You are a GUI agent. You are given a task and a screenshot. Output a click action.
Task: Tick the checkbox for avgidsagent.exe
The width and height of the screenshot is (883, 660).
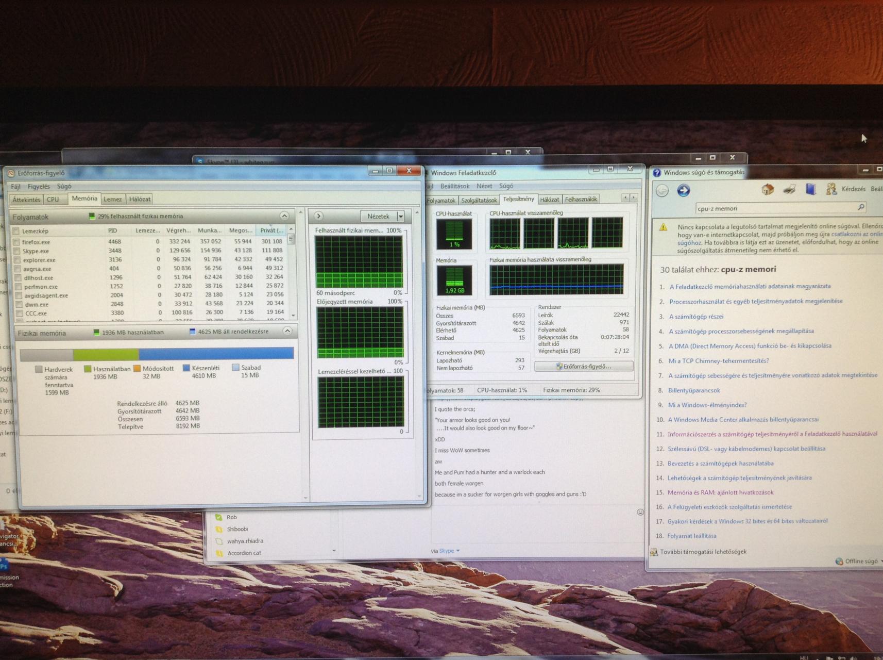[19, 296]
